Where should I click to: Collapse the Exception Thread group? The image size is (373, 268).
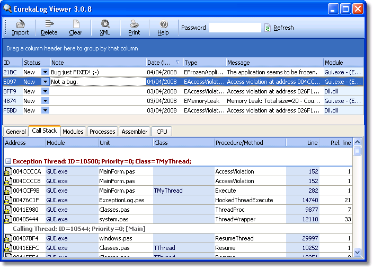[8, 161]
